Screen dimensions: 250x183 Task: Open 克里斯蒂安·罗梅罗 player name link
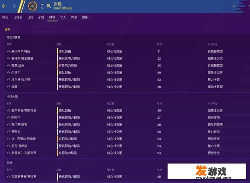[24, 177]
